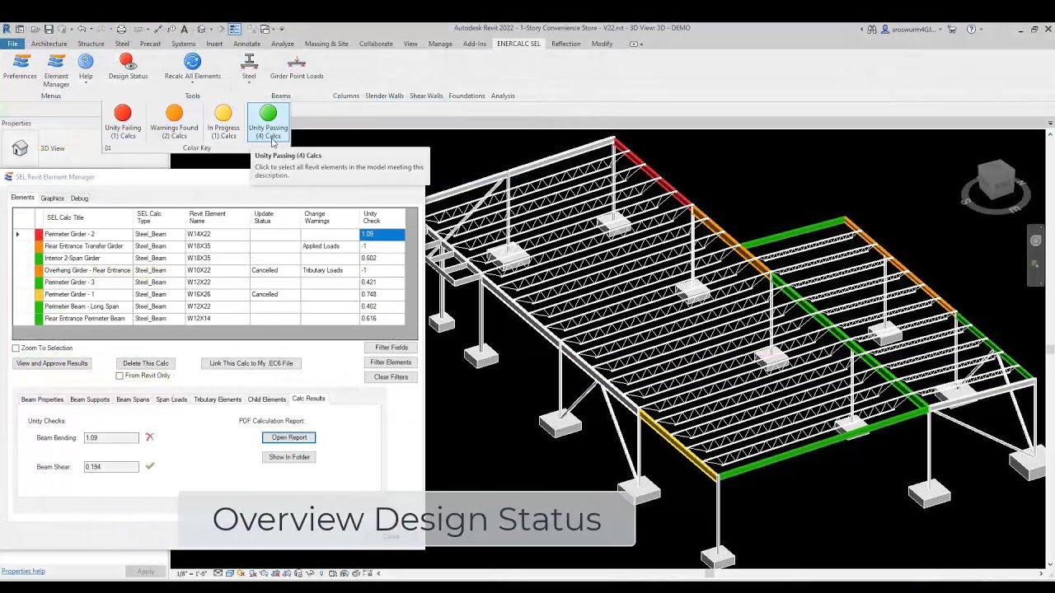Click the Save icon in quick access toolbar
The image size is (1055, 593).
49,29
